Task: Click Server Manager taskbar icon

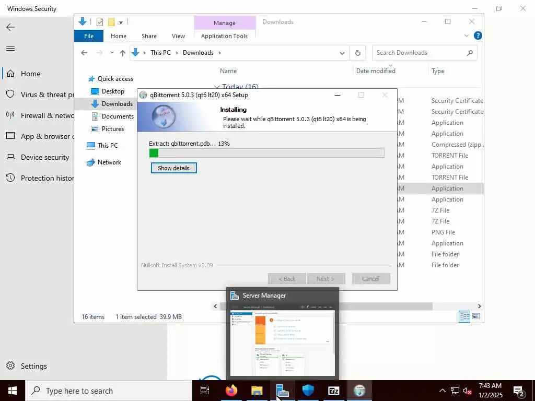Action: pos(282,391)
